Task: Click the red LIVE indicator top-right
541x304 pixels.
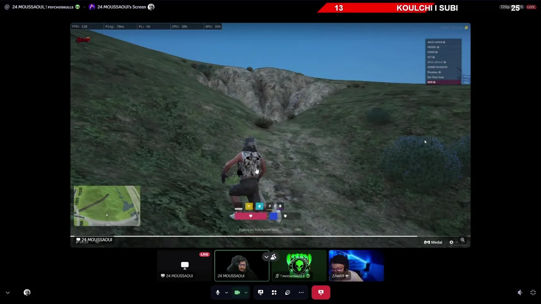Action: tap(531, 7)
